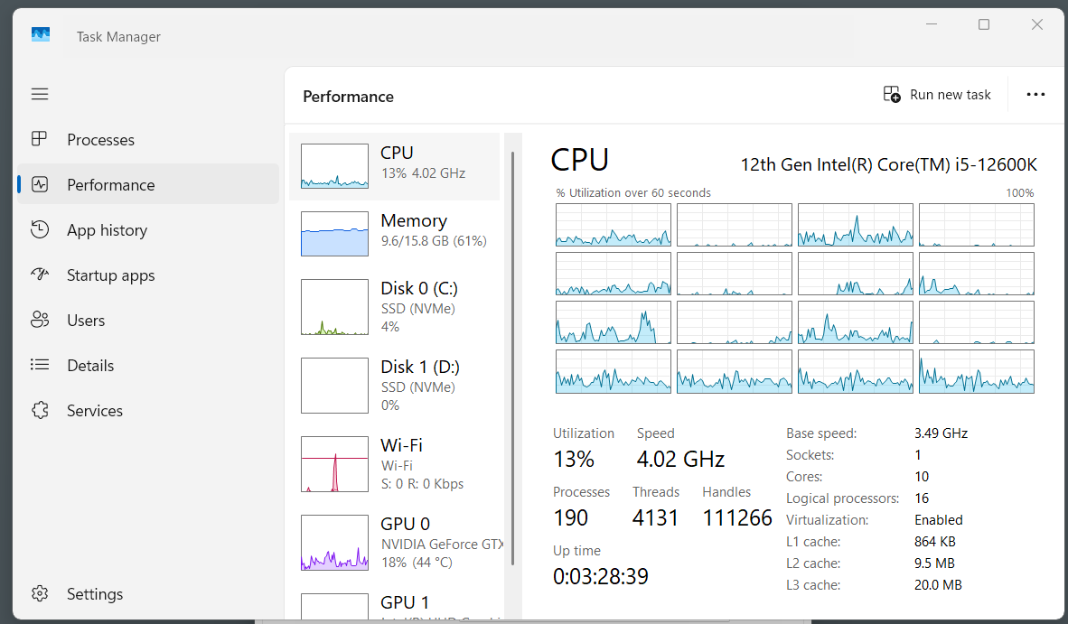Click the 20.0 MB L3 cache value
Image resolution: width=1068 pixels, height=624 pixels.
coord(938,585)
